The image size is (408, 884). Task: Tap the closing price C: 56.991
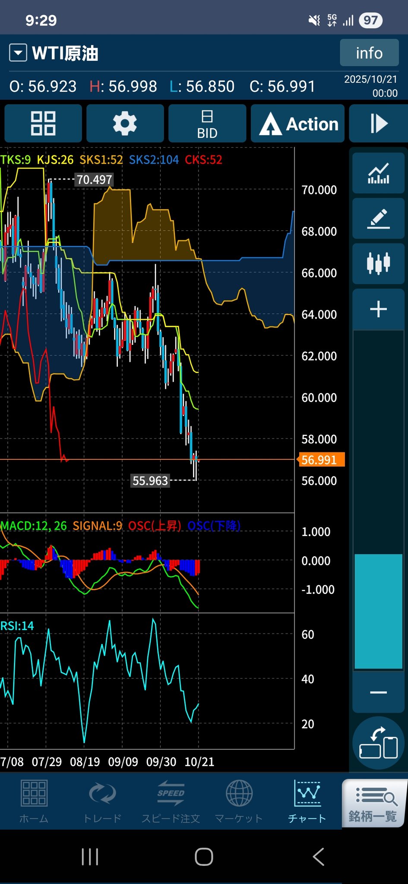[282, 86]
